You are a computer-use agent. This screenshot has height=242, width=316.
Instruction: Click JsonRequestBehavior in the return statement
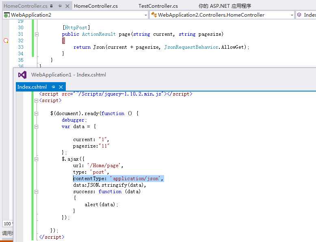click(191, 47)
